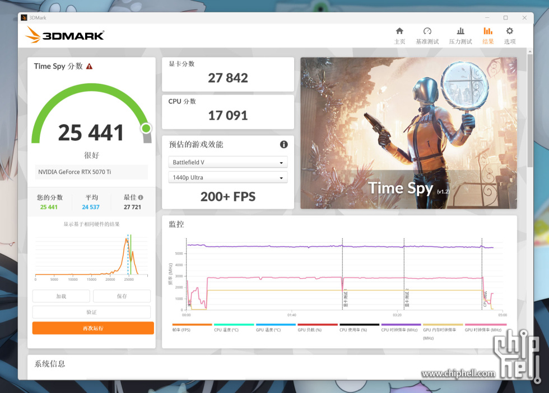
Task: Click the CPU score 17 091
Action: click(x=228, y=116)
